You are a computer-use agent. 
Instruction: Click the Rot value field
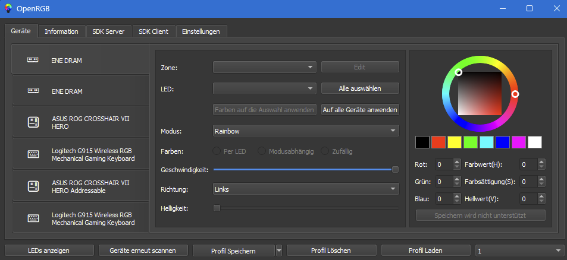pyautogui.click(x=444, y=164)
